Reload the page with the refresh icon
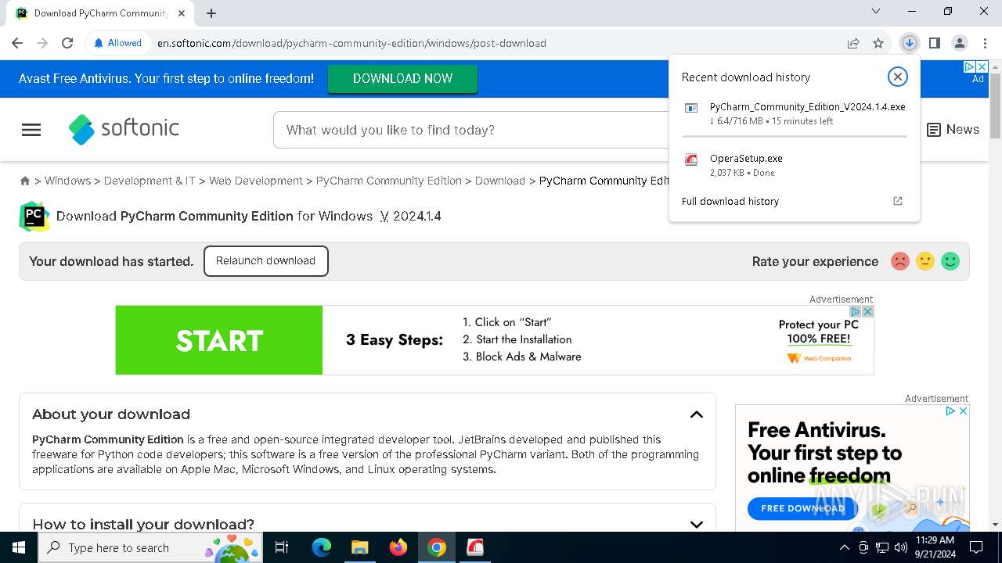 point(67,43)
